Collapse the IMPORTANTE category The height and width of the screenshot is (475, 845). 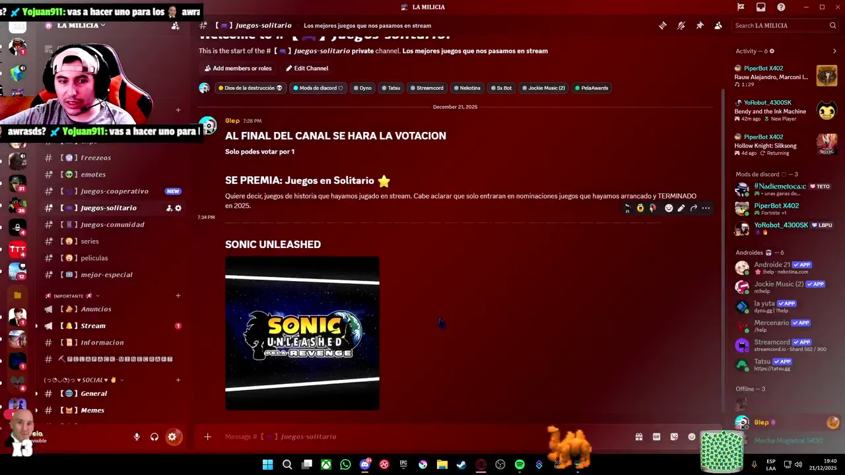coord(73,296)
